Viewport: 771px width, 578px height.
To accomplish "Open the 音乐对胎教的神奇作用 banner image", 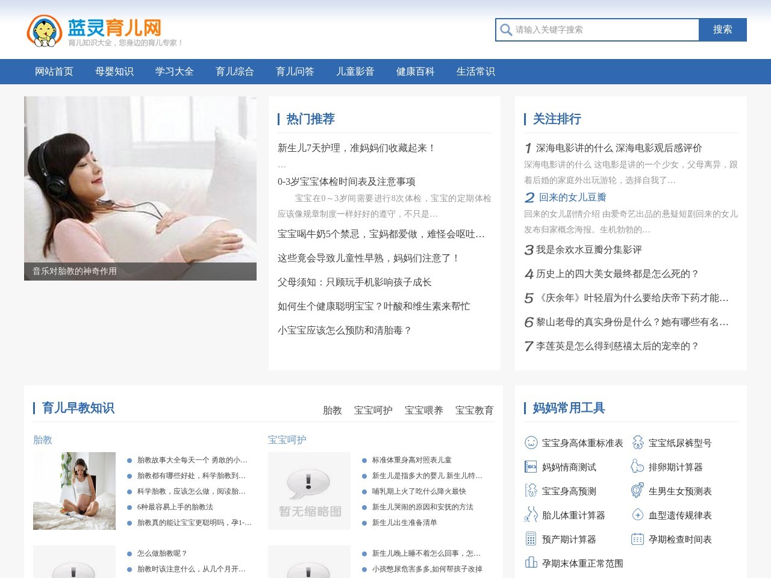I will (140, 188).
